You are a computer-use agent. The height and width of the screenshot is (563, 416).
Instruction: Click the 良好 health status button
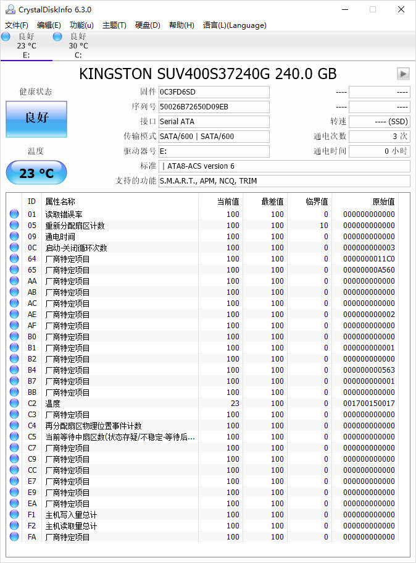pos(36,119)
